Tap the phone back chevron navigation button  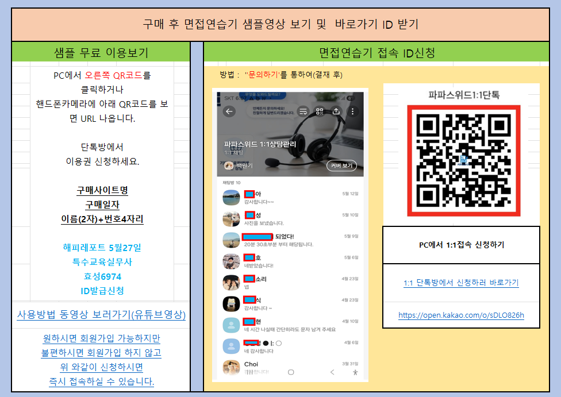point(332,372)
